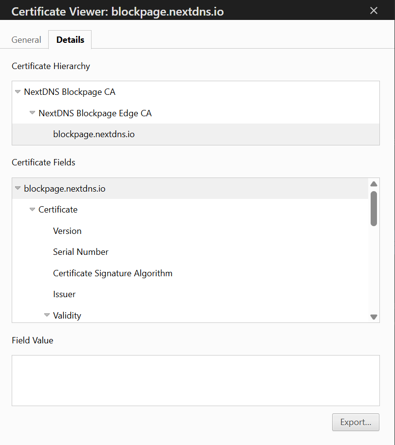Collapse the Certificate field group
395x445 pixels.
pyautogui.click(x=33, y=210)
